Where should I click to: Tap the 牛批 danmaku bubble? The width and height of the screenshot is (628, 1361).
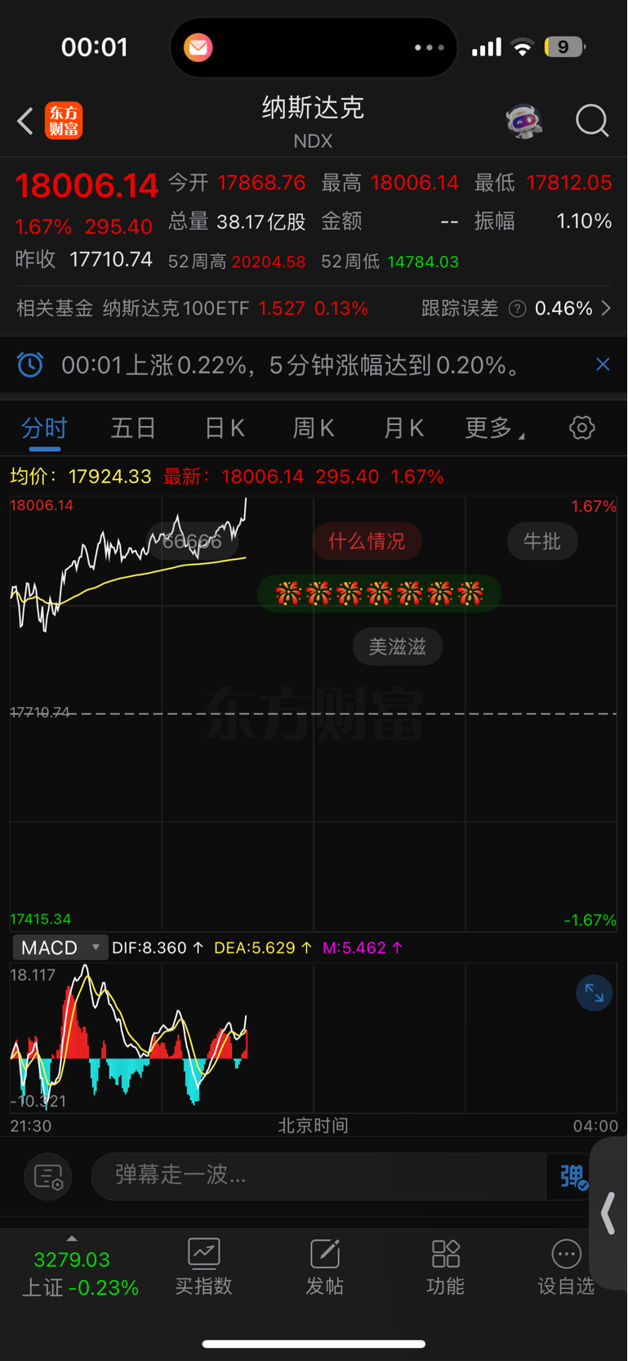542,541
